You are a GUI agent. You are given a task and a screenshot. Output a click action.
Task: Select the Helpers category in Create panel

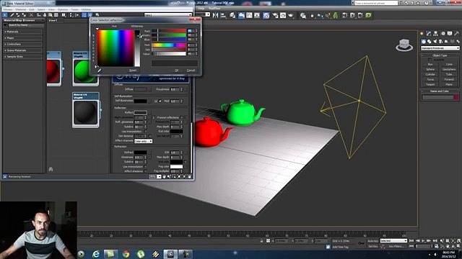[446, 42]
